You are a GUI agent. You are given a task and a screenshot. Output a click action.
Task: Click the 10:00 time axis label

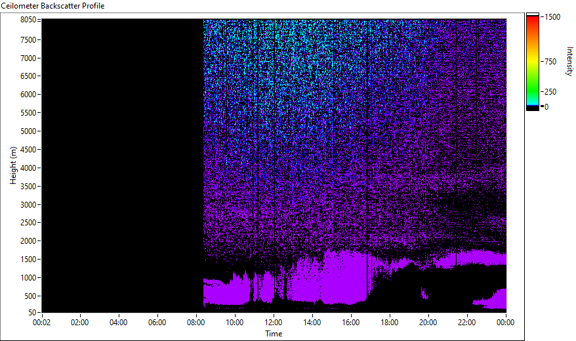coord(234,323)
